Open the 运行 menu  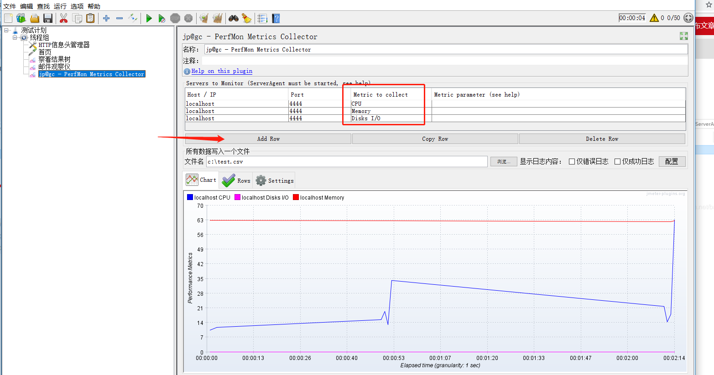click(60, 6)
